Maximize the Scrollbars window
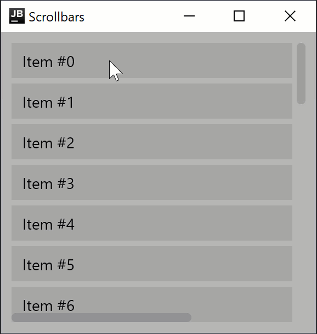The image size is (317, 334). (x=239, y=16)
